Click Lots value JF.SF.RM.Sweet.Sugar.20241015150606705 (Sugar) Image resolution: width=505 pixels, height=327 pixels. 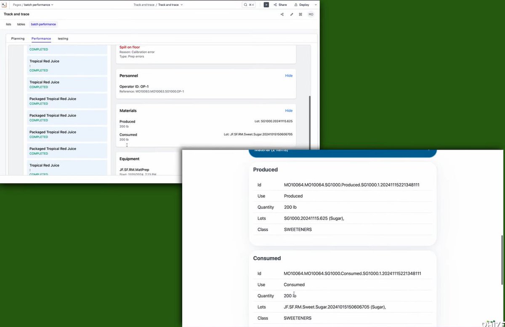pyautogui.click(x=335, y=307)
